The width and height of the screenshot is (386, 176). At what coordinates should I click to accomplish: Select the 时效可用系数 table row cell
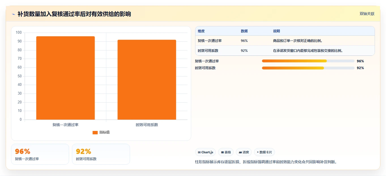click(208, 51)
